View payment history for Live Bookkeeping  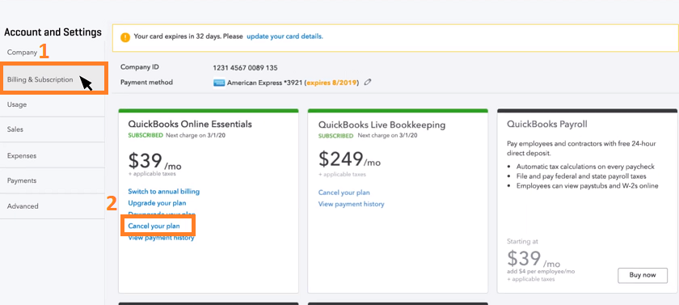pos(351,204)
